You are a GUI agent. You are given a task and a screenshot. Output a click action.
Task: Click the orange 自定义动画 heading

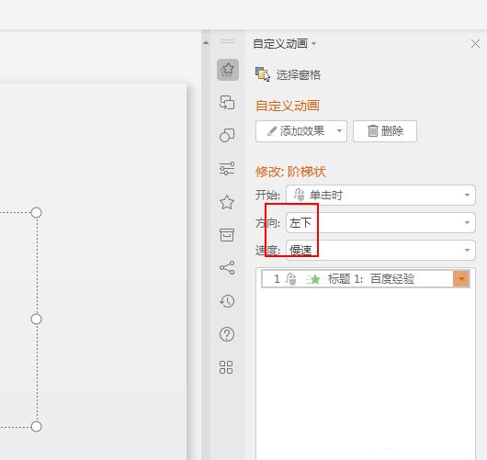coord(288,106)
